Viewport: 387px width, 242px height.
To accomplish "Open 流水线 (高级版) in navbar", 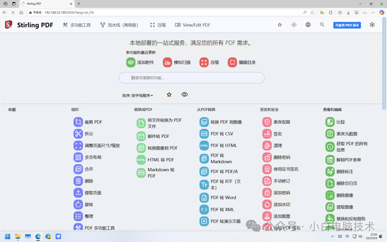I will click(x=119, y=25).
